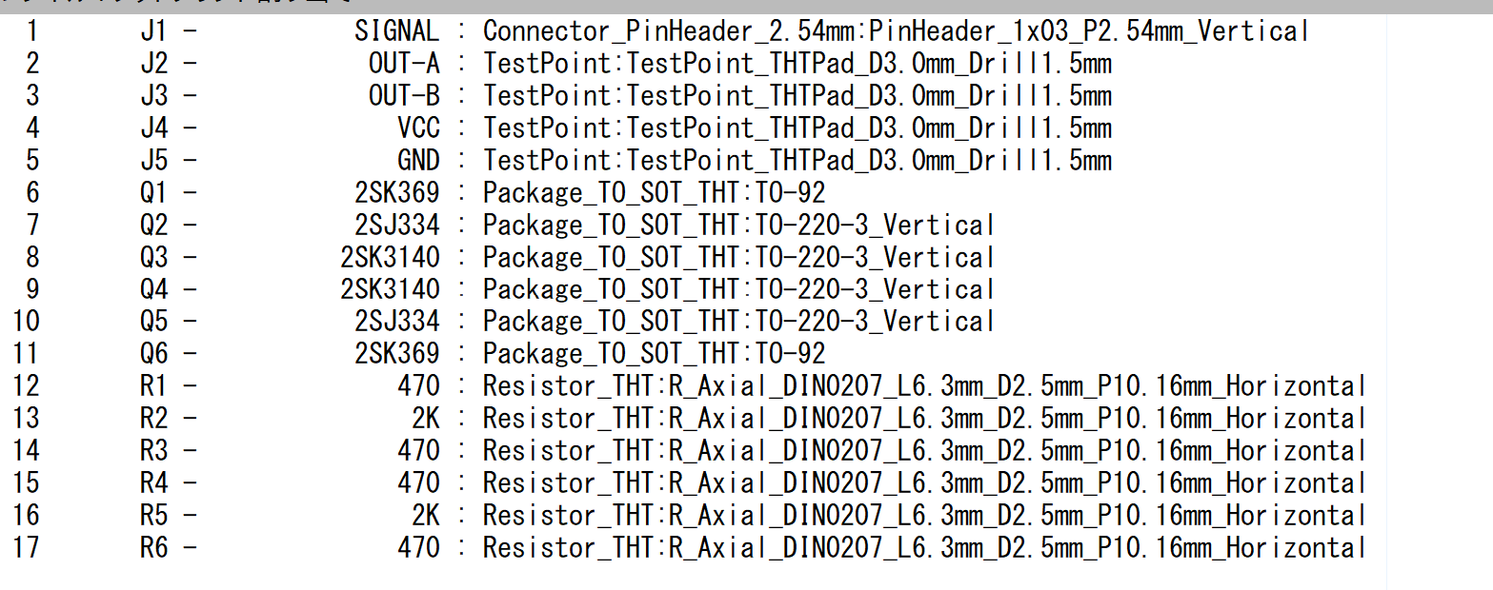This screenshot has width=1493, height=590.
Task: Click the J1 reference designator
Action: (152, 31)
